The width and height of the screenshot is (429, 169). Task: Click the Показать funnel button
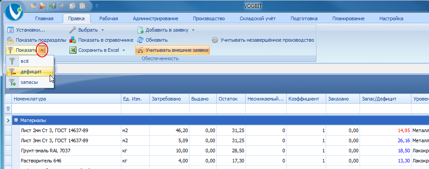point(22,50)
